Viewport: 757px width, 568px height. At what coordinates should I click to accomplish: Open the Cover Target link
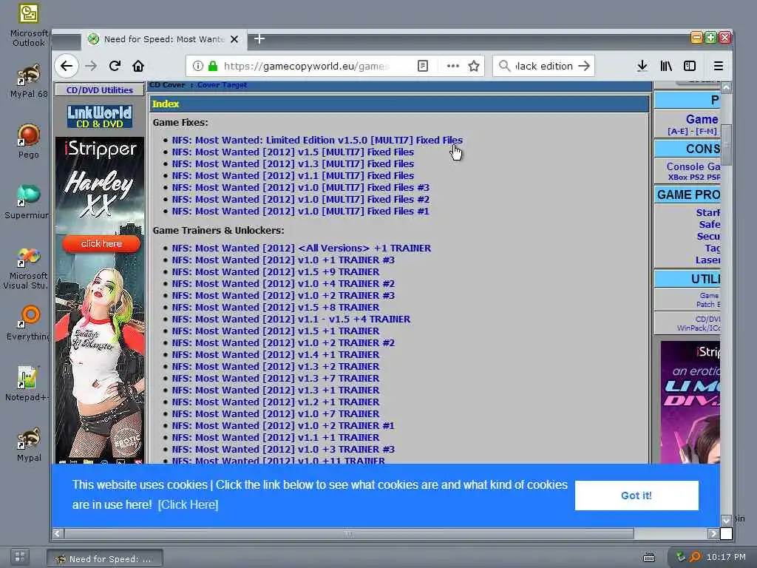[x=222, y=85]
